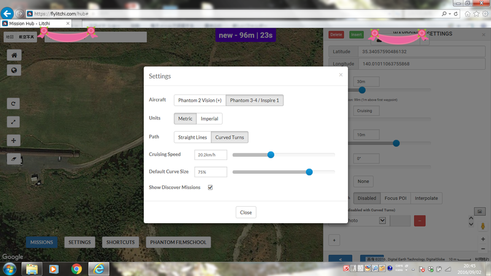
Task: Open File Explorer from the taskbar
Action: point(32,269)
